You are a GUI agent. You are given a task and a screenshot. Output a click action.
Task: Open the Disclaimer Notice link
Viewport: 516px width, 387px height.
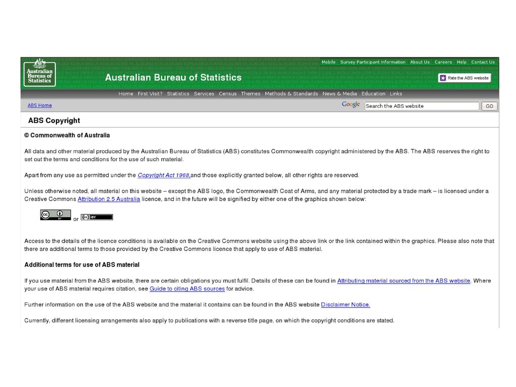(346, 304)
